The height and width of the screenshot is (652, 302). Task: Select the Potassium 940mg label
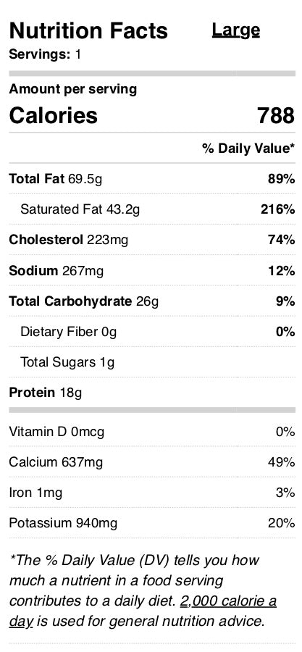[63, 523]
